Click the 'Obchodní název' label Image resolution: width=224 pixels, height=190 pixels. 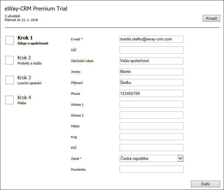[x=82, y=61]
